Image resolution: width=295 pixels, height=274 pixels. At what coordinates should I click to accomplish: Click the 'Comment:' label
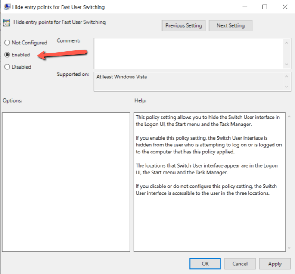point(68,40)
